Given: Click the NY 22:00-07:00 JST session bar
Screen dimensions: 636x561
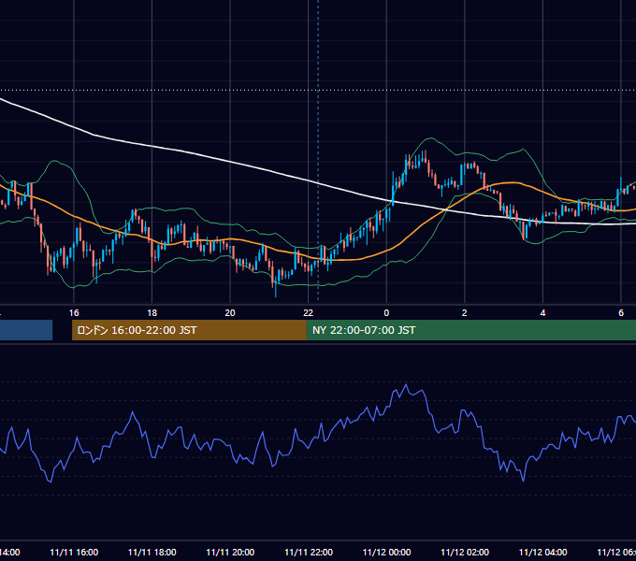Looking at the screenshot, I should 471,330.
